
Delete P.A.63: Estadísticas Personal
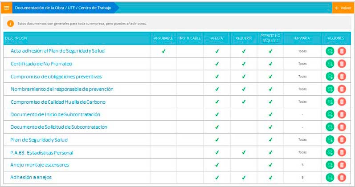pyautogui.click(x=342, y=152)
